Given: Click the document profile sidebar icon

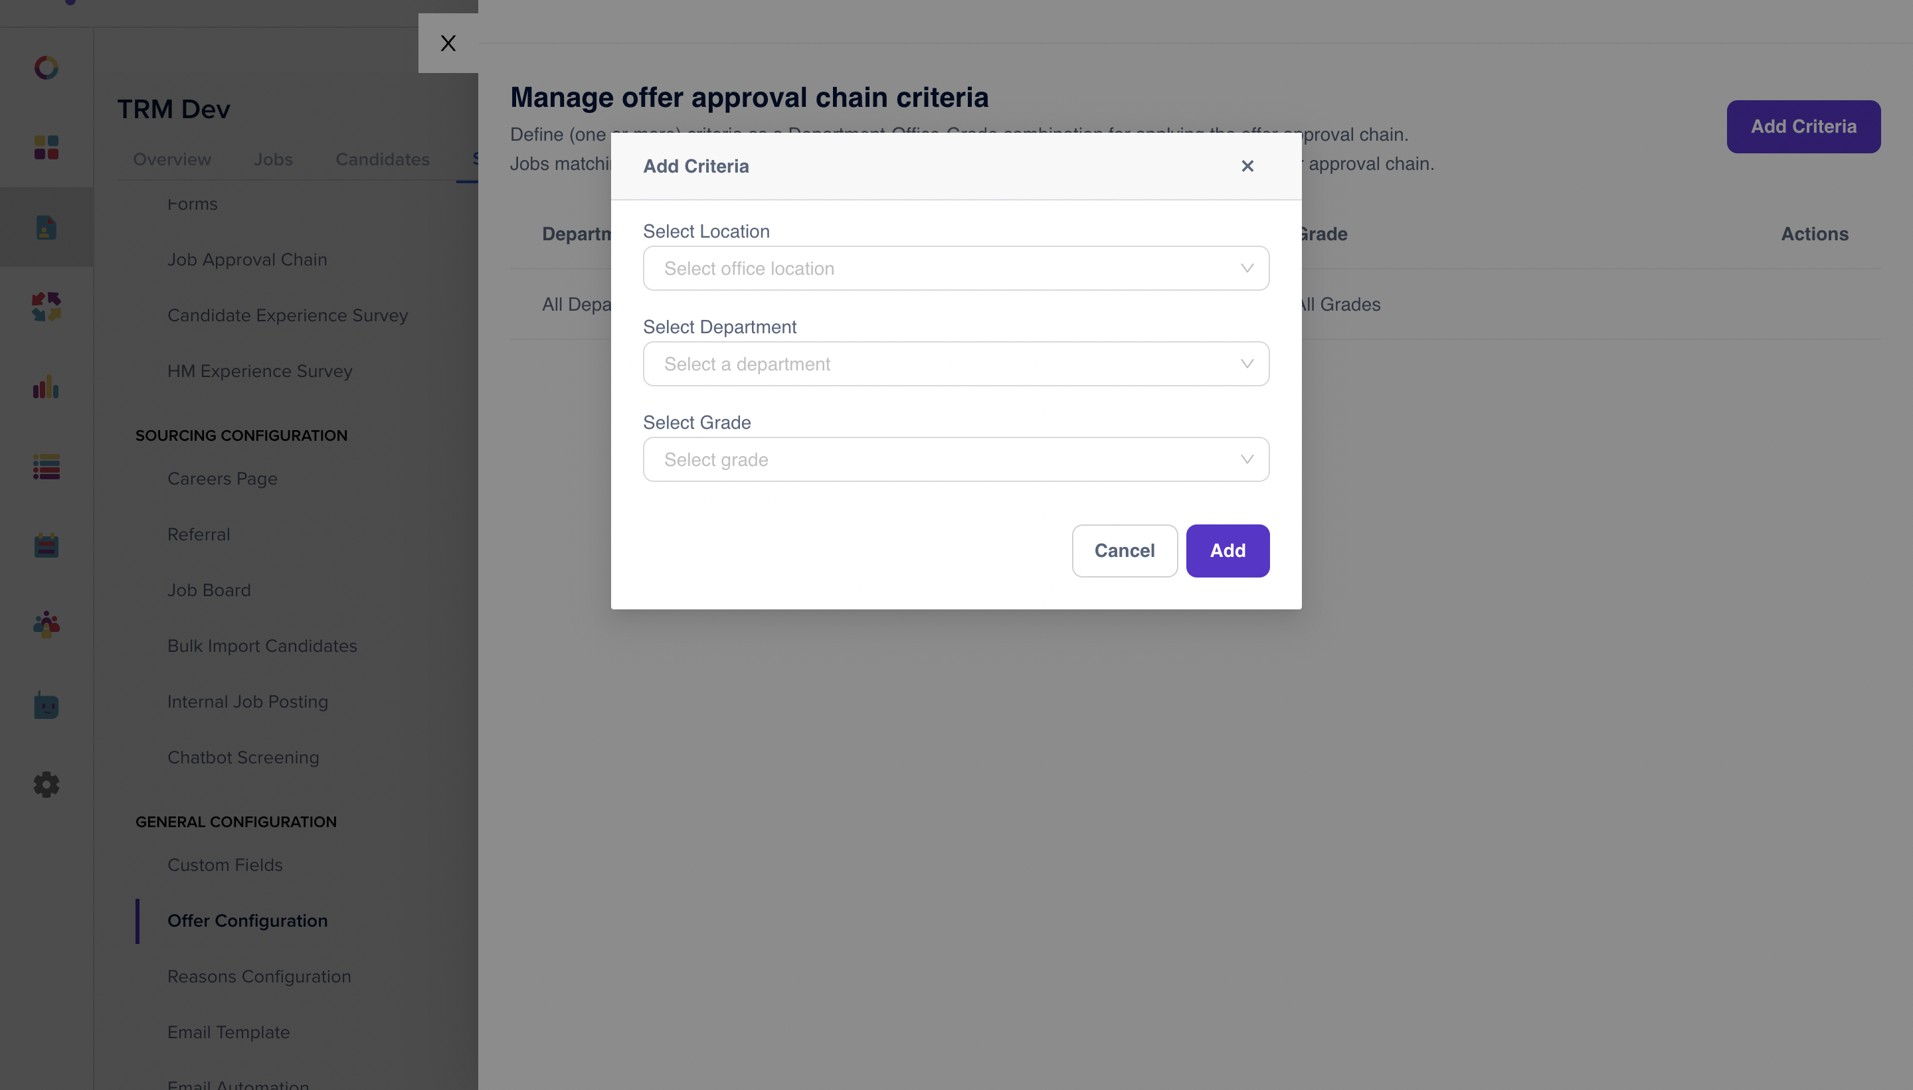Looking at the screenshot, I should coord(46,227).
